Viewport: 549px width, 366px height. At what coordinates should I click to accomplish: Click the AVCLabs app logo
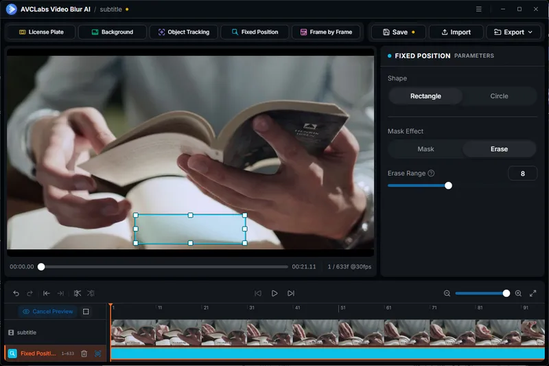[x=11, y=9]
